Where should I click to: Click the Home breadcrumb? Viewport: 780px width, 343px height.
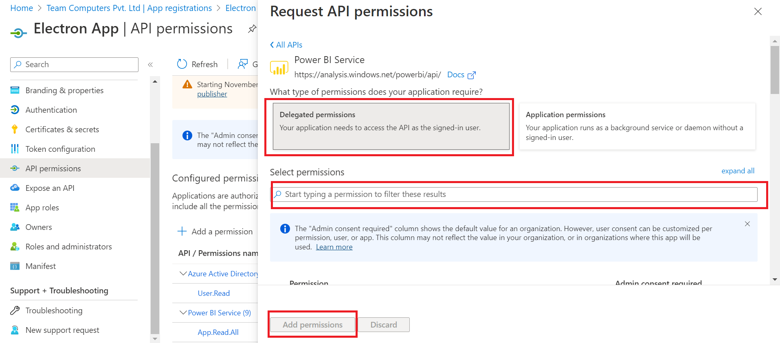tap(22, 8)
